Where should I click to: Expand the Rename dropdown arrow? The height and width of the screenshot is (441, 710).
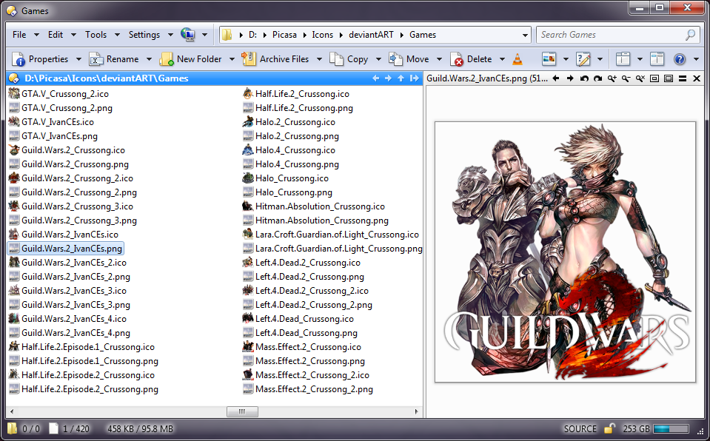pyautogui.click(x=149, y=59)
